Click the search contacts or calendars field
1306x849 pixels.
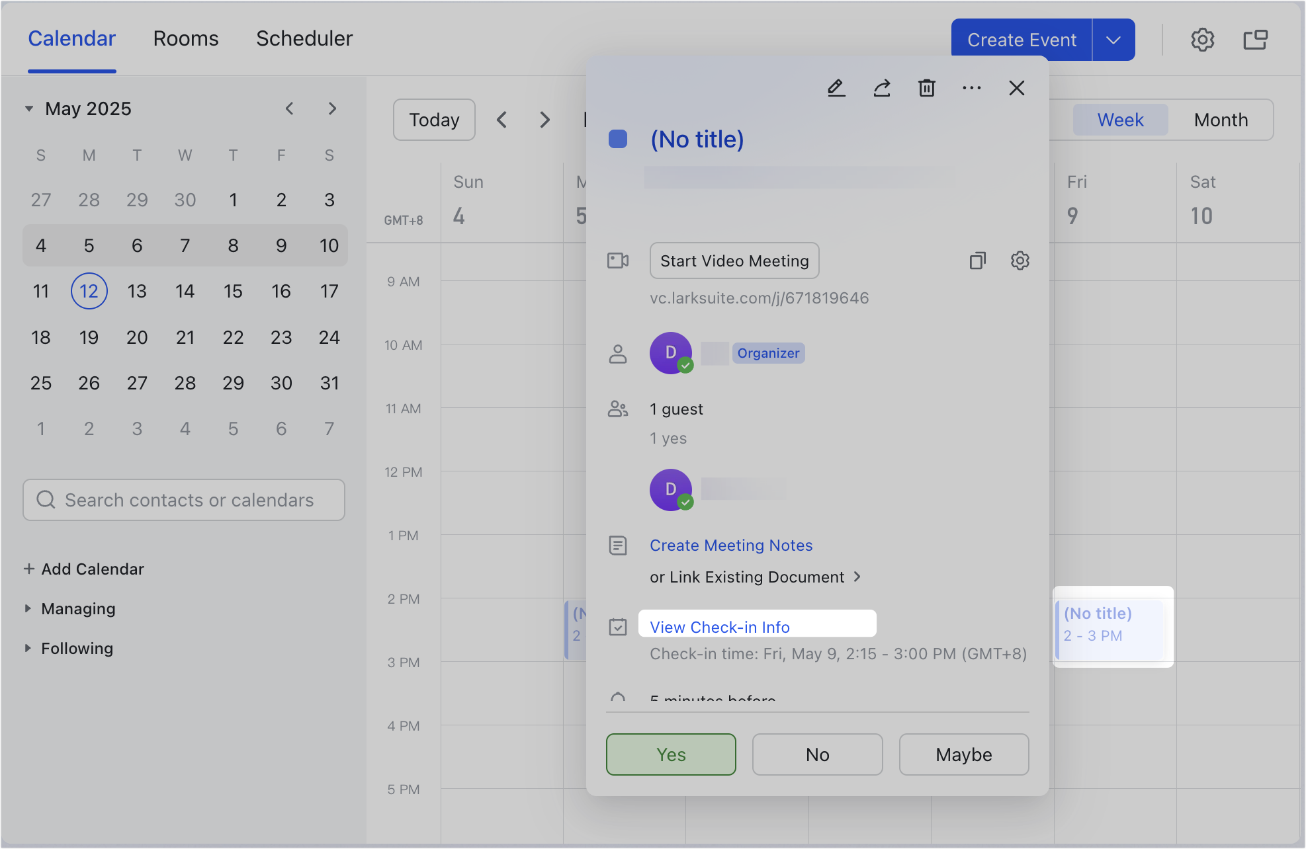point(184,501)
